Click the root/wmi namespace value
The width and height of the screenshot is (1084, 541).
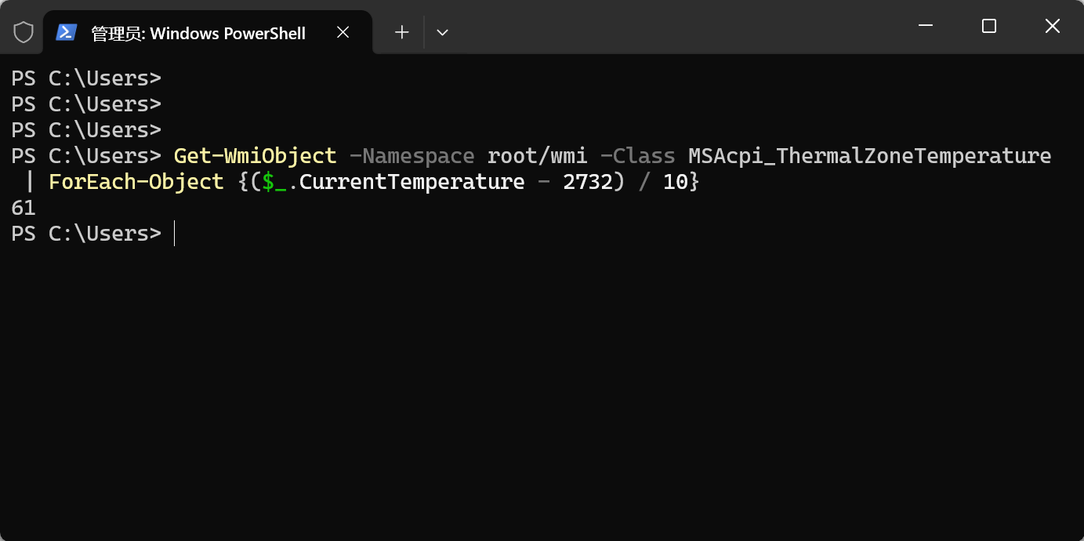(x=537, y=156)
